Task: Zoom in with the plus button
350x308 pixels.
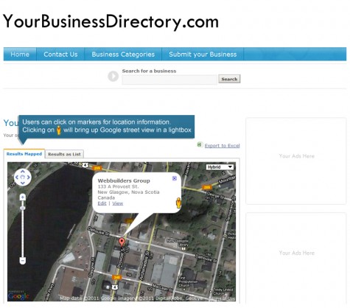Action: coord(23,197)
